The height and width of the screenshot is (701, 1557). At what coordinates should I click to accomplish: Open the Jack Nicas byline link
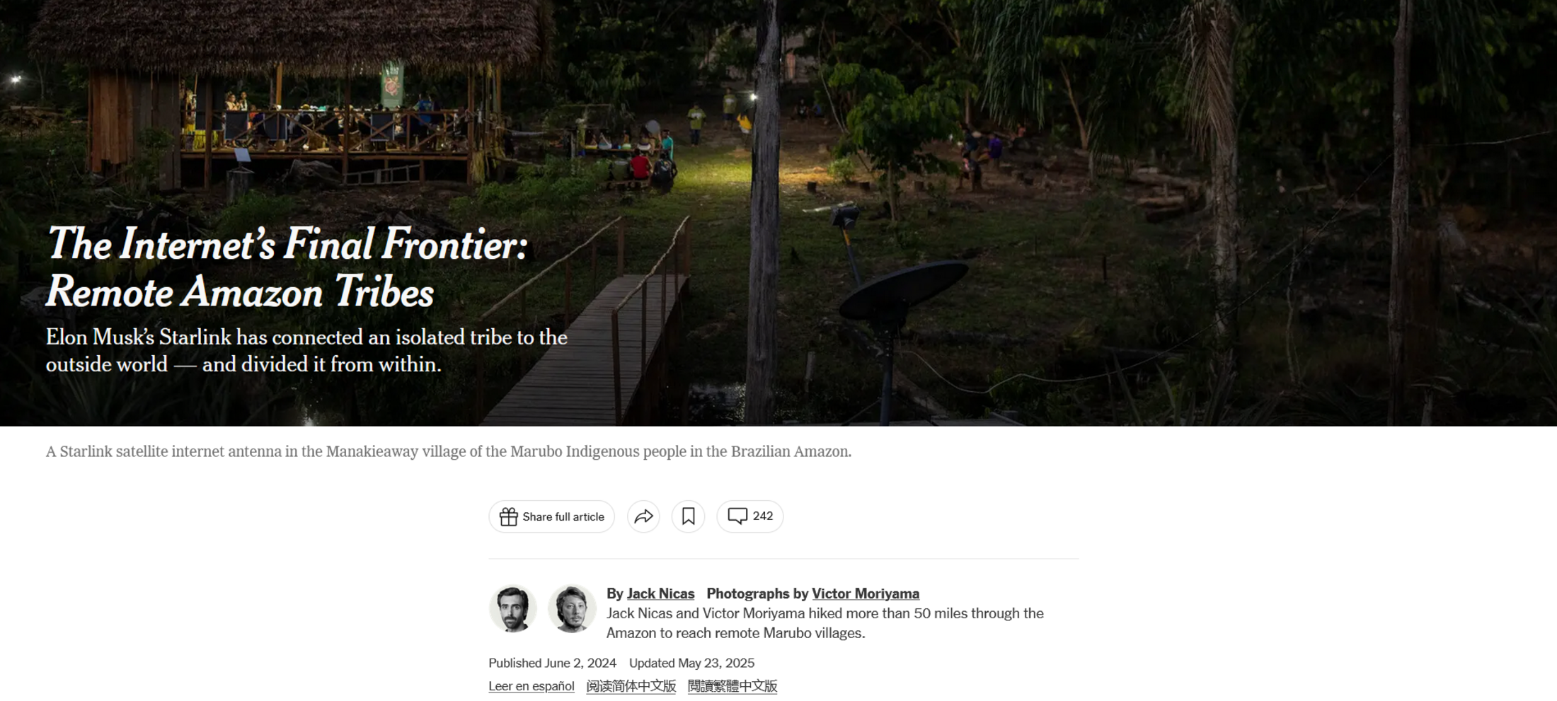click(x=660, y=593)
